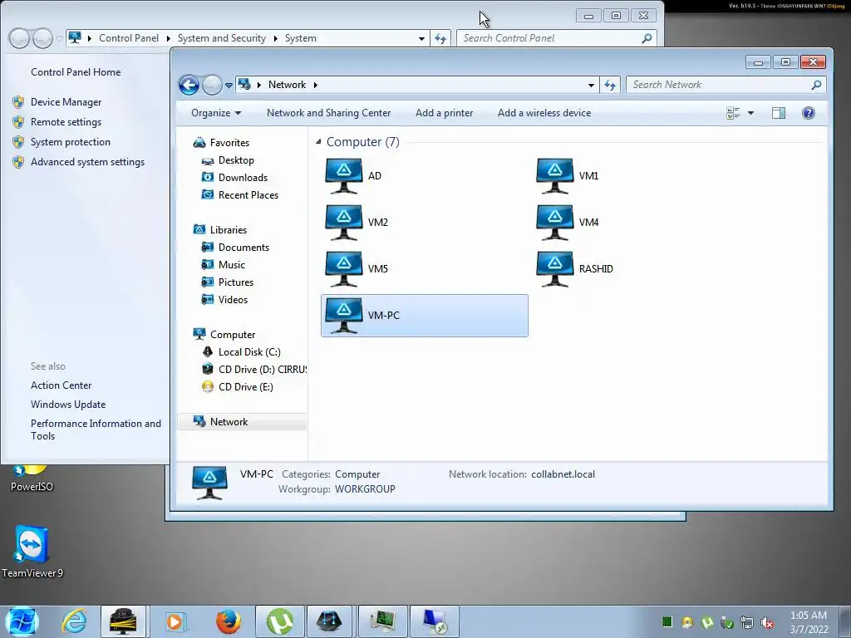Open Music library

point(232,265)
